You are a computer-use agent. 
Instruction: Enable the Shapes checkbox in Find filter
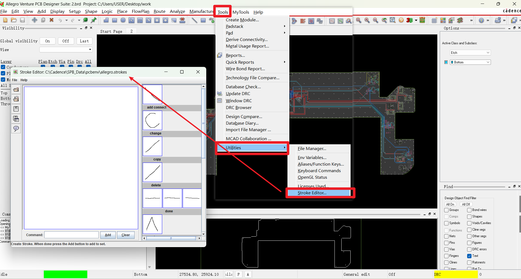coord(469,217)
